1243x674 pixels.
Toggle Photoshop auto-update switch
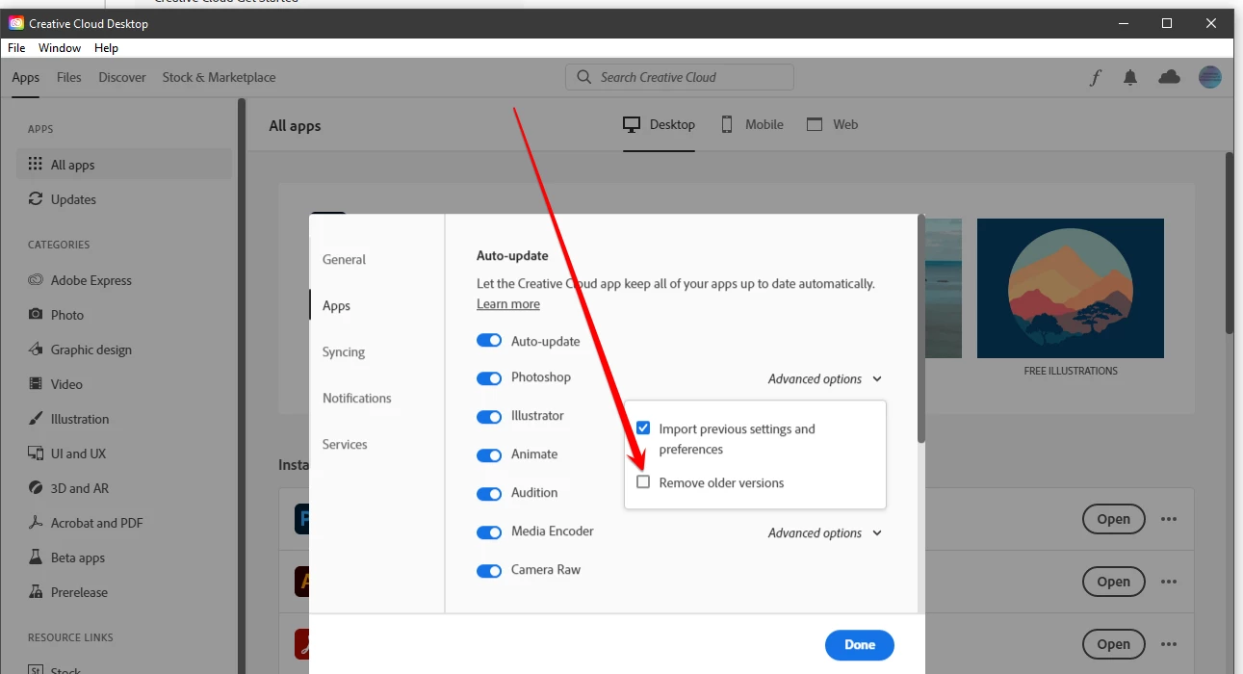pyautogui.click(x=489, y=378)
